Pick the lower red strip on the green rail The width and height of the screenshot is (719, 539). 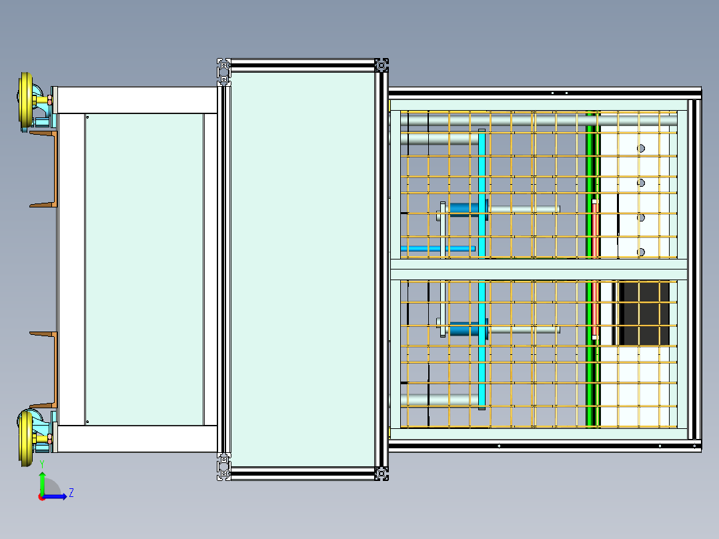tap(595, 308)
